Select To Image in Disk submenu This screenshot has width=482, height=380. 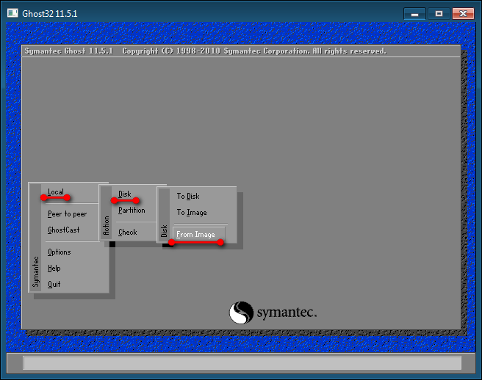point(192,213)
